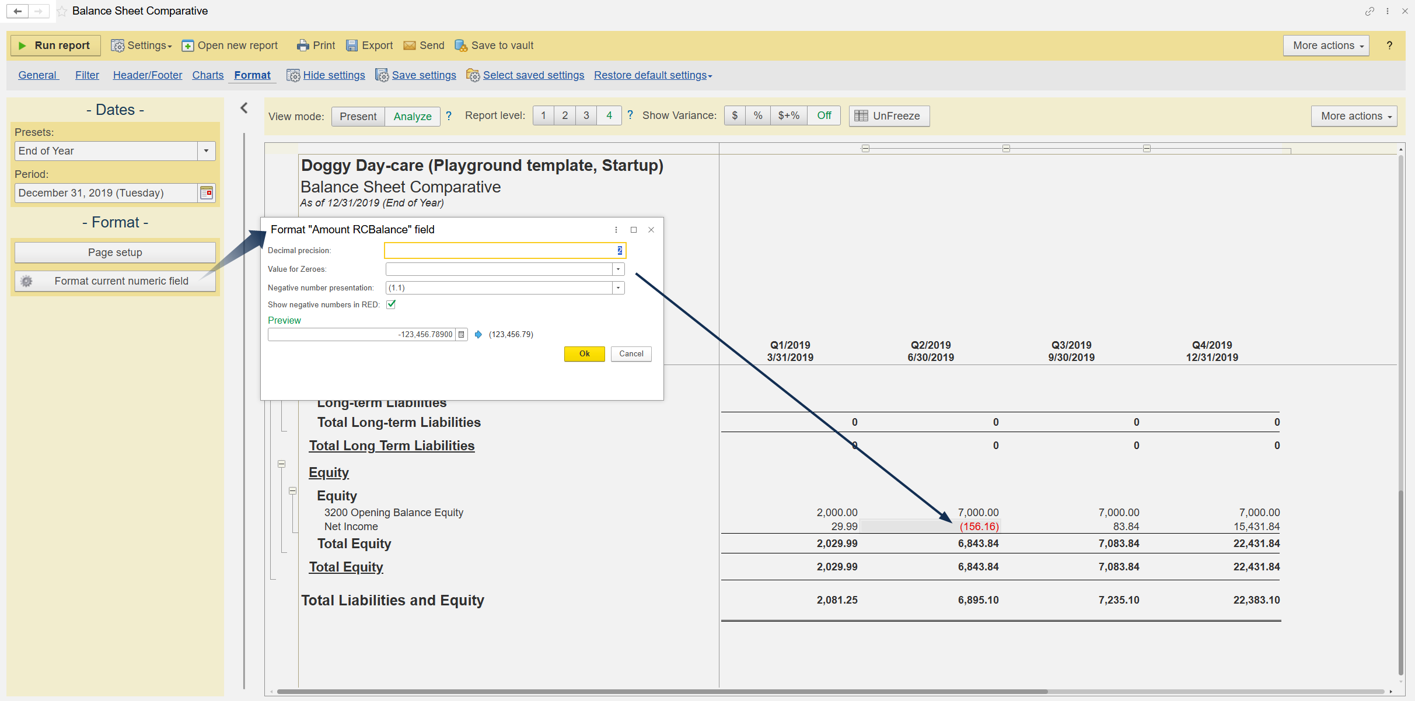Image resolution: width=1415 pixels, height=701 pixels.
Task: Click the Print printer icon
Action: (x=302, y=45)
